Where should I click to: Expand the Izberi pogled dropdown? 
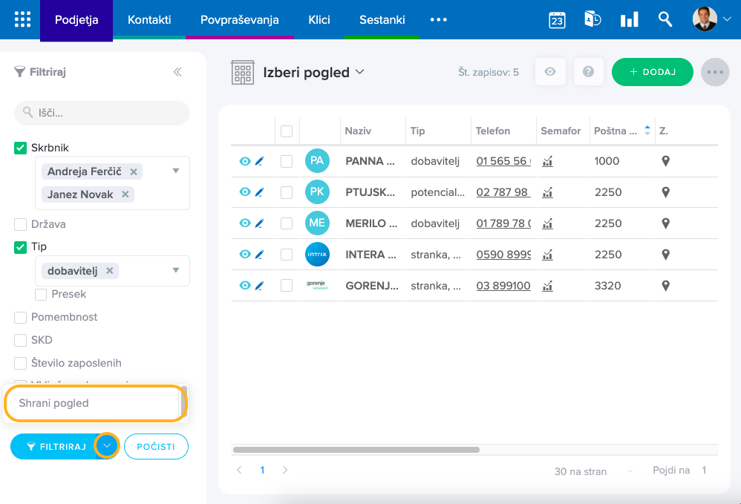[x=360, y=72]
